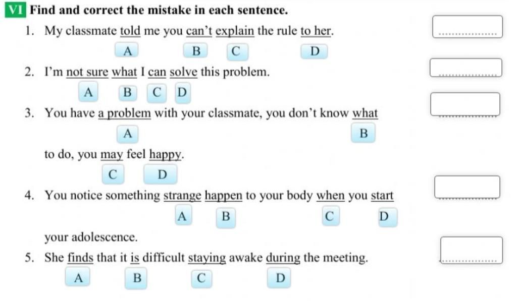Image resolution: width=517 pixels, height=301 pixels.
Task: Choose option B under "happen"
Action: tap(226, 217)
